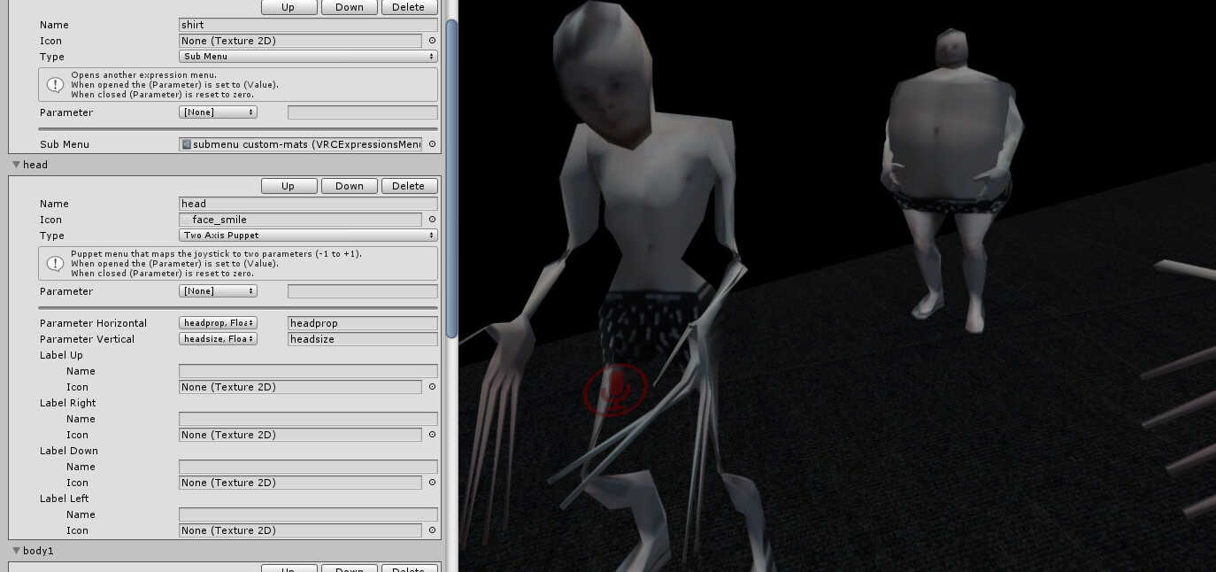Click the red microphone icon in the scene
Screen dimensions: 1216x572
tap(615, 389)
